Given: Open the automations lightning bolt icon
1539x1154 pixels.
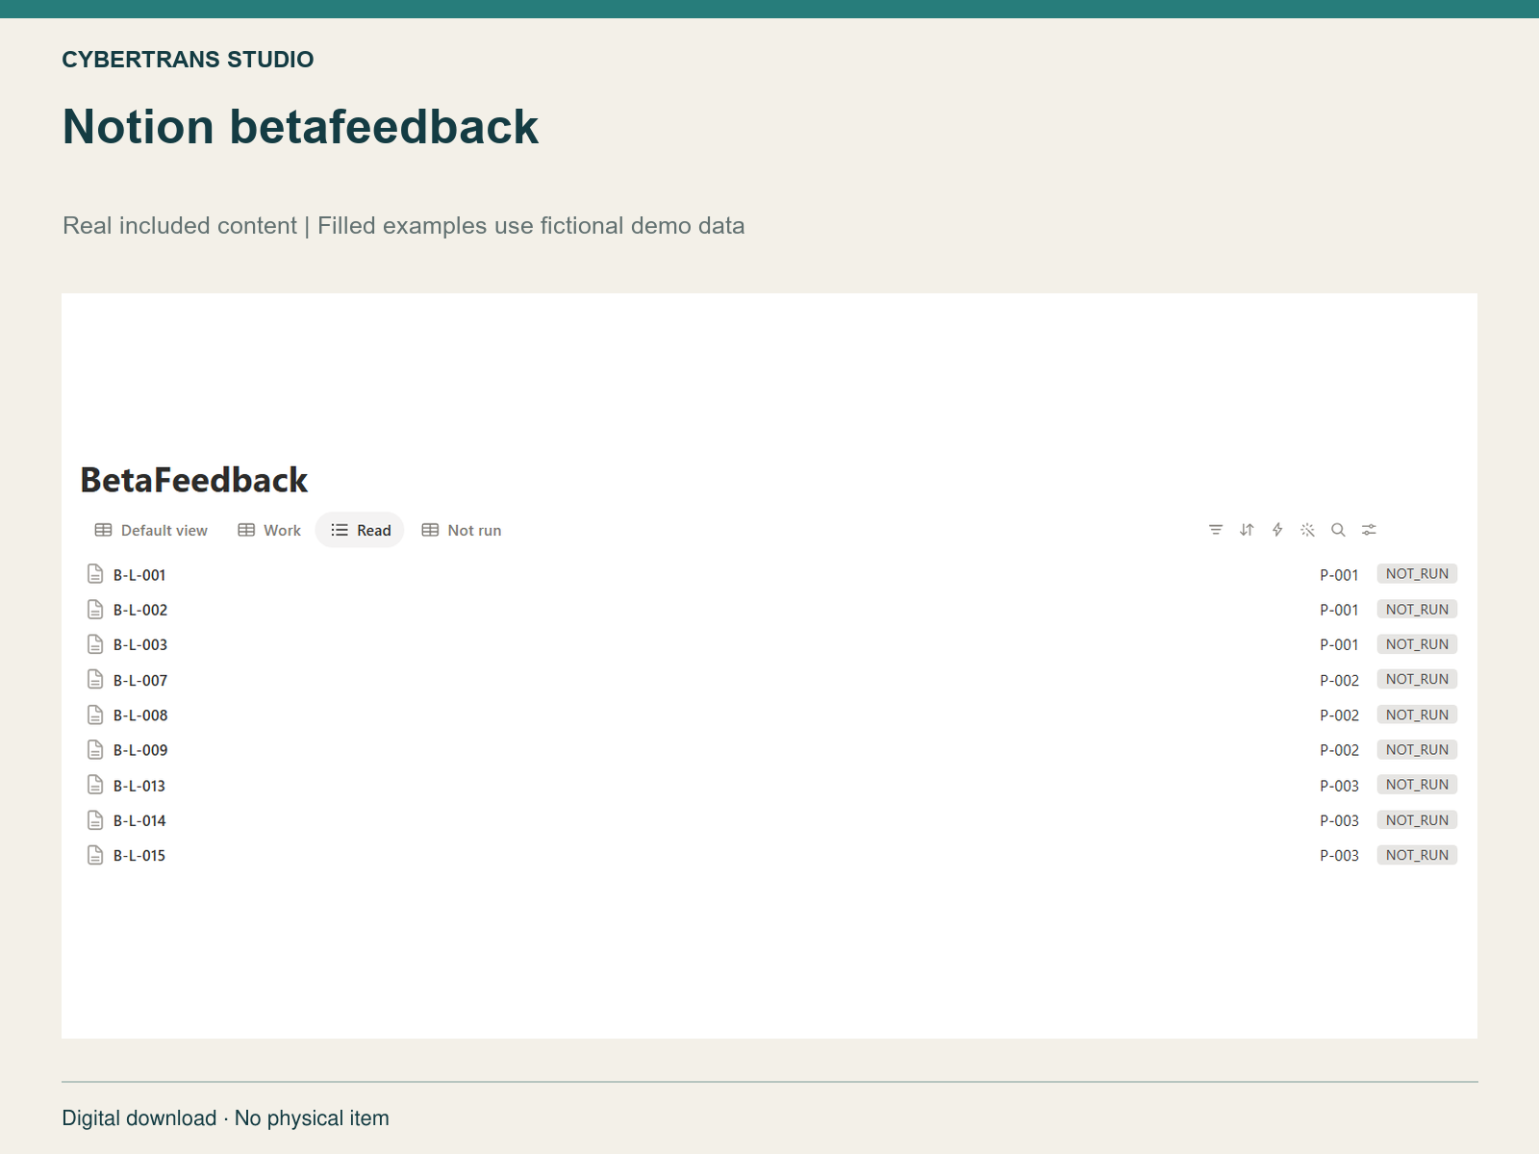Looking at the screenshot, I should tap(1277, 530).
